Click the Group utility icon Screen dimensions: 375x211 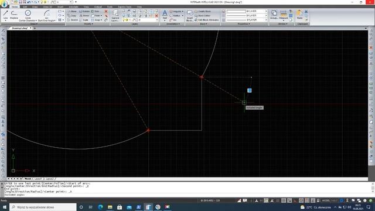pos(274,15)
